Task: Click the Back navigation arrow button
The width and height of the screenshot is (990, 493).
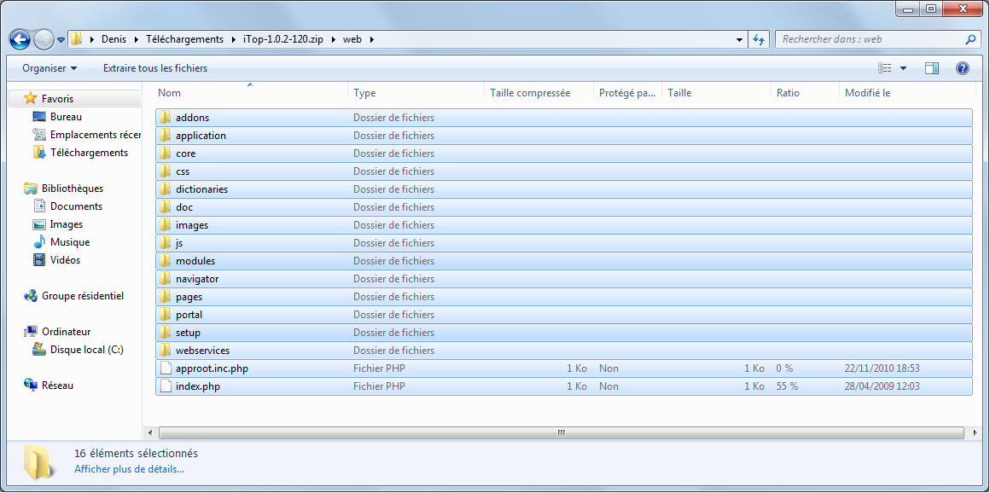Action: [x=20, y=39]
